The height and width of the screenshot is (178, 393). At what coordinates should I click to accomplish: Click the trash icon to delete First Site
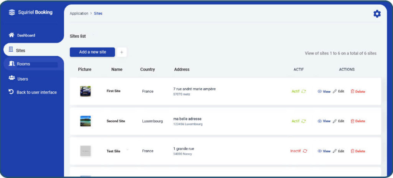(x=352, y=92)
